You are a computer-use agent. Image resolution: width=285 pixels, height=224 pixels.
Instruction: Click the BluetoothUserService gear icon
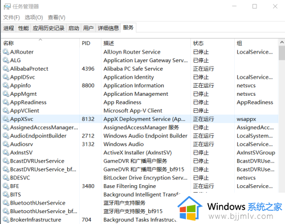pyautogui.click(x=6, y=203)
